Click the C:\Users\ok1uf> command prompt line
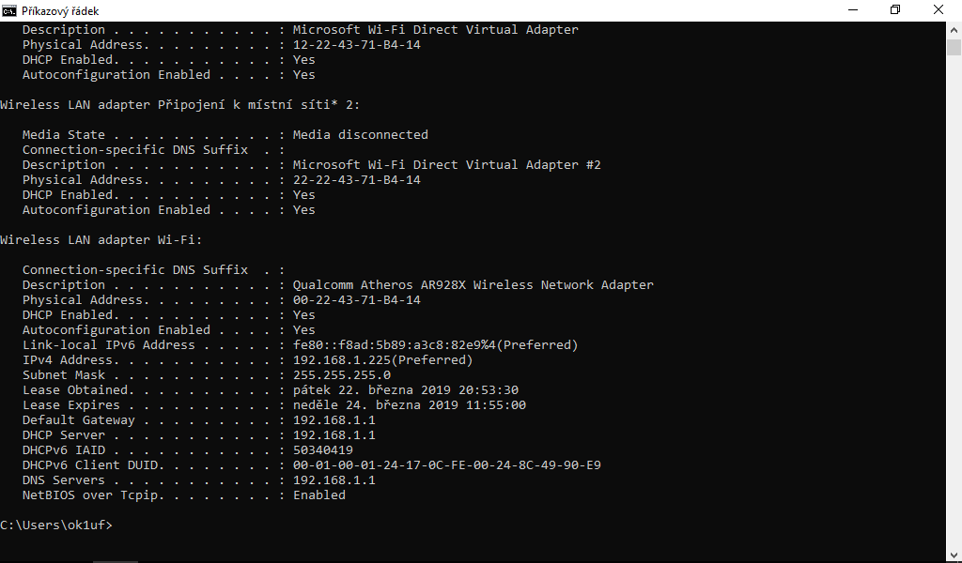The image size is (962, 563). pos(56,525)
